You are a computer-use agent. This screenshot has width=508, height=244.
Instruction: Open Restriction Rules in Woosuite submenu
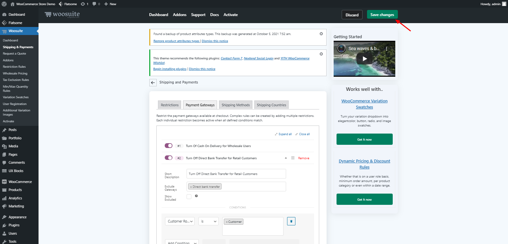click(x=14, y=67)
